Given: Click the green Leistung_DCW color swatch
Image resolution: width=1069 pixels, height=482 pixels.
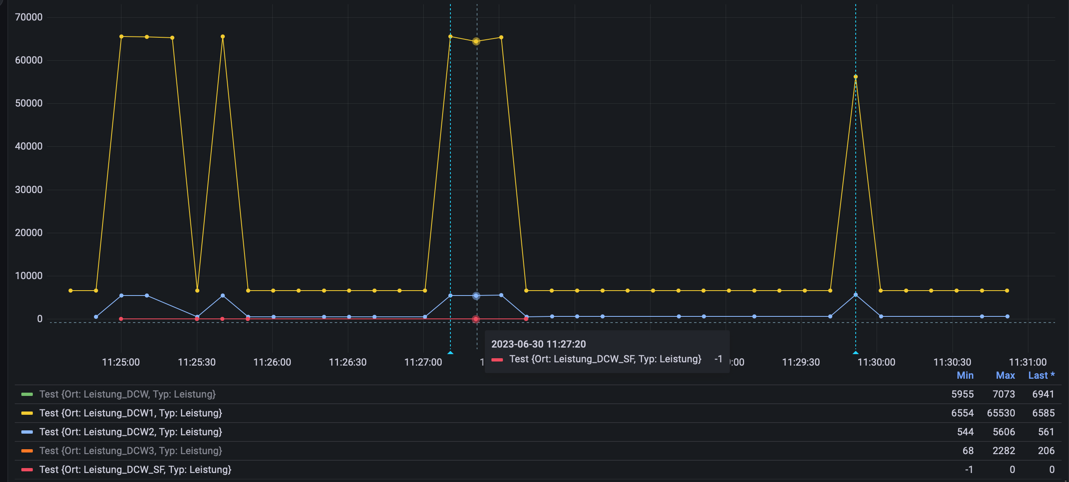Looking at the screenshot, I should tap(27, 394).
